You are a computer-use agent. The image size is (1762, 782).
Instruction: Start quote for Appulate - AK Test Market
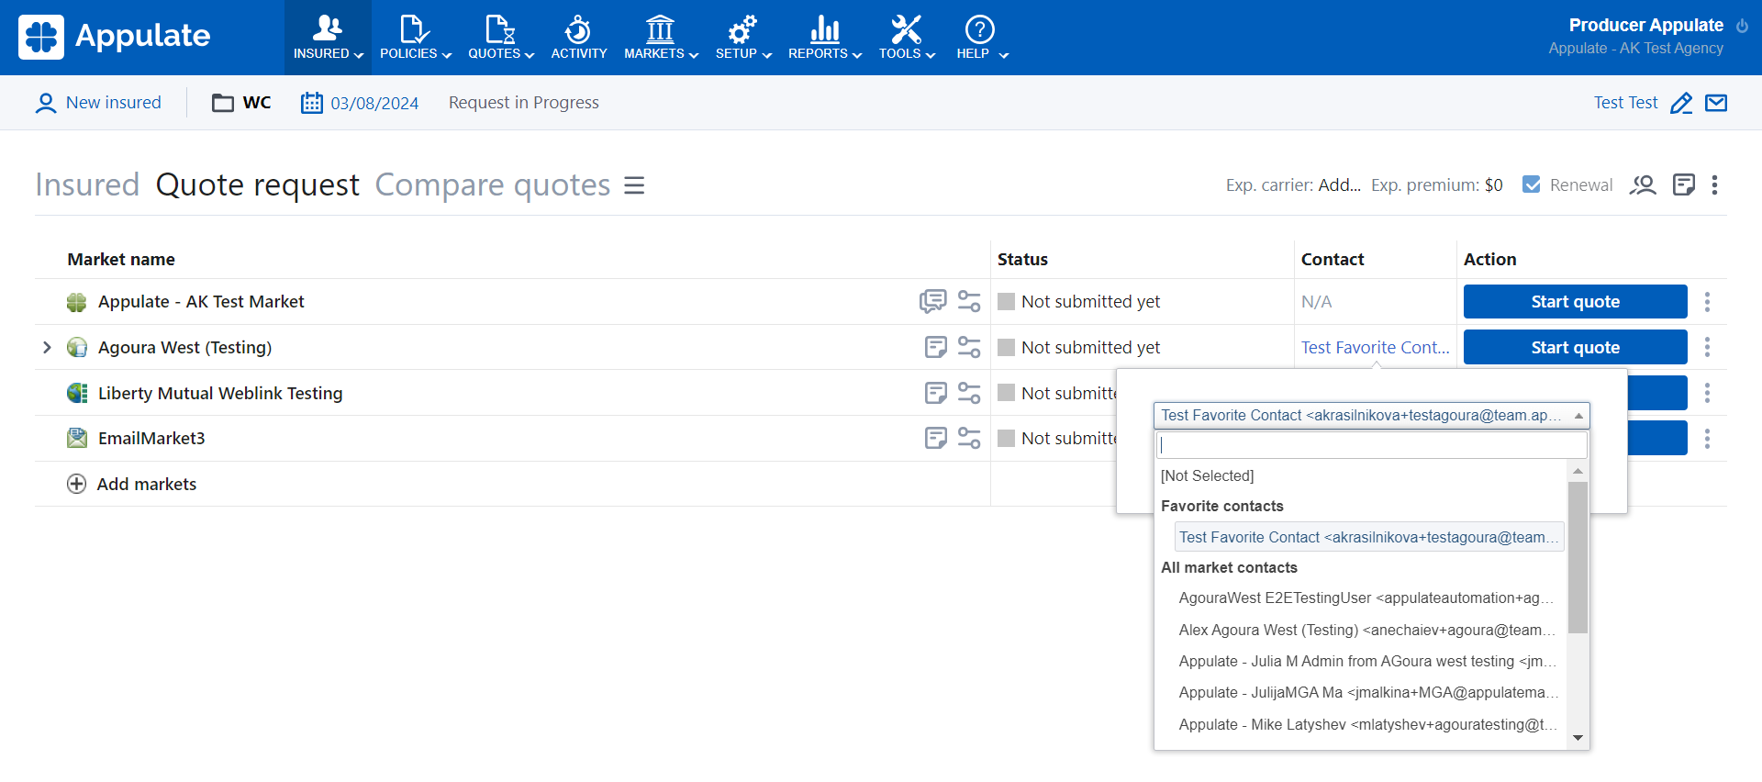point(1575,301)
